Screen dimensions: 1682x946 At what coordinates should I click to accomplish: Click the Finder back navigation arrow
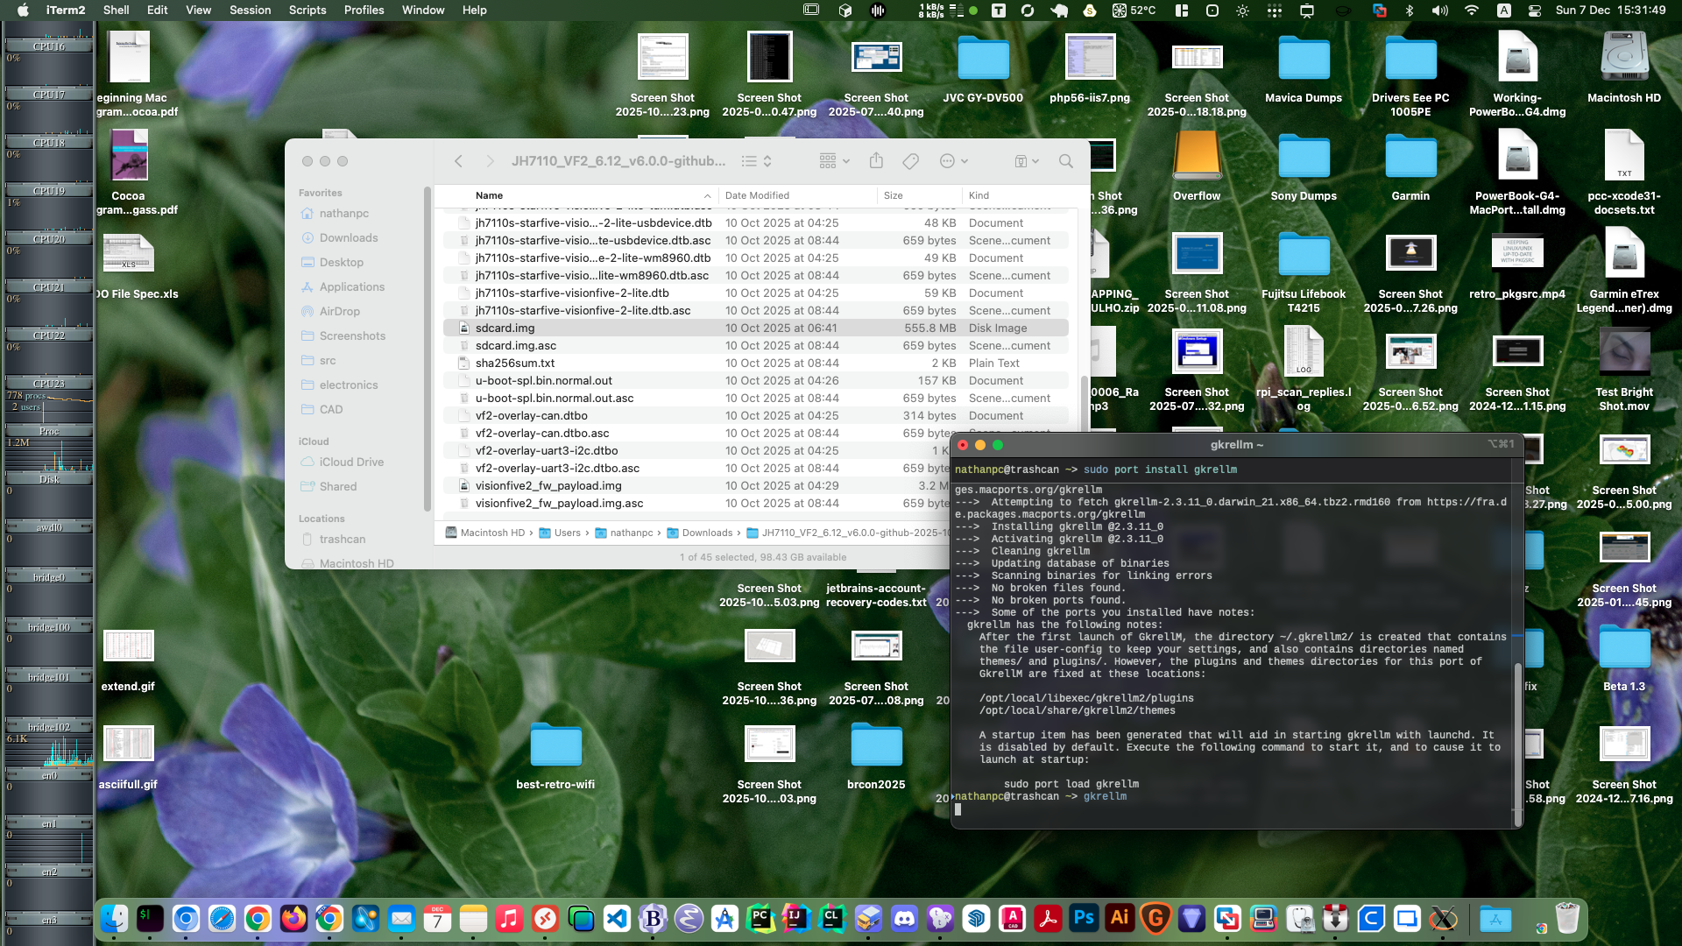(x=458, y=161)
